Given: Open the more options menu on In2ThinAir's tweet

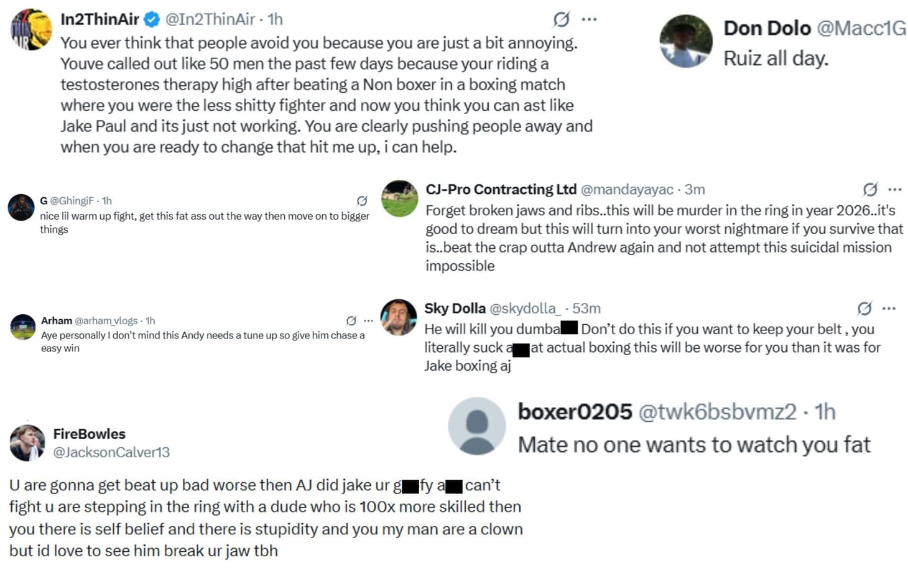Looking at the screenshot, I should click(588, 19).
